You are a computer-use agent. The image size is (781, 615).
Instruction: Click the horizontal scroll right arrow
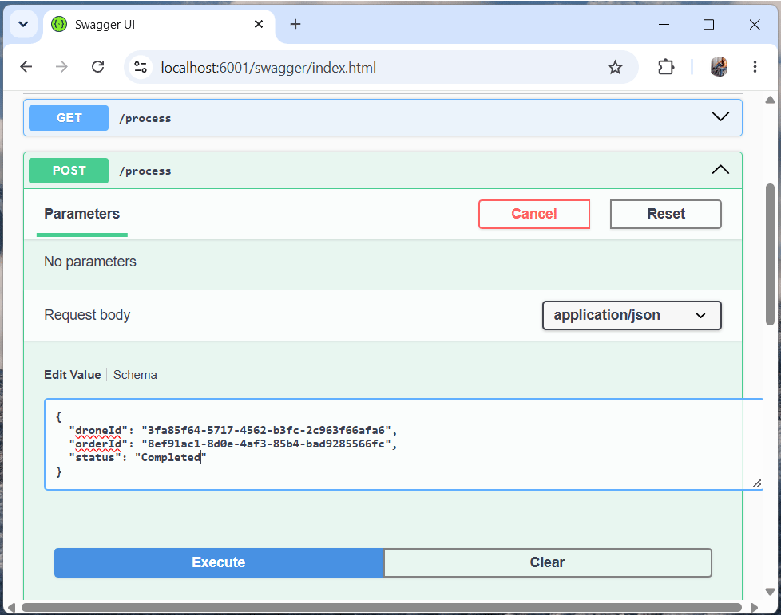point(754,608)
